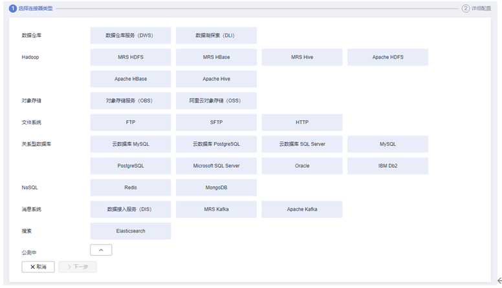Image resolution: width=502 pixels, height=288 pixels.
Task: Choose the Elasticsearch connector
Action: [x=130, y=231]
